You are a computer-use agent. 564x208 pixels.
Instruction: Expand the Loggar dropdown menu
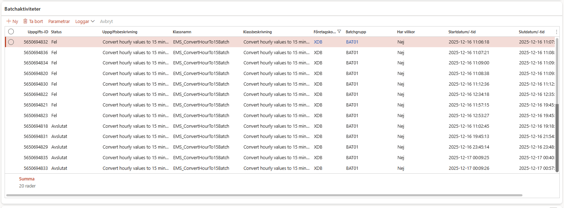click(x=82, y=22)
